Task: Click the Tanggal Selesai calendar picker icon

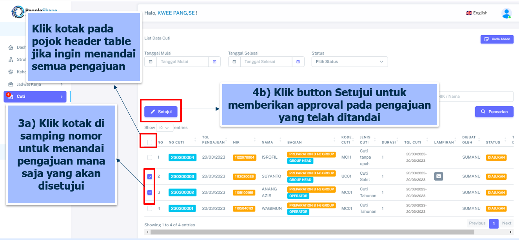Action: pyautogui.click(x=298, y=62)
